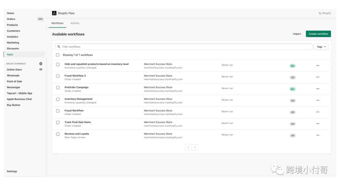Image resolution: width=339 pixels, height=185 pixels.
Task: Click the search magnifier icon
Action: coord(59,47)
